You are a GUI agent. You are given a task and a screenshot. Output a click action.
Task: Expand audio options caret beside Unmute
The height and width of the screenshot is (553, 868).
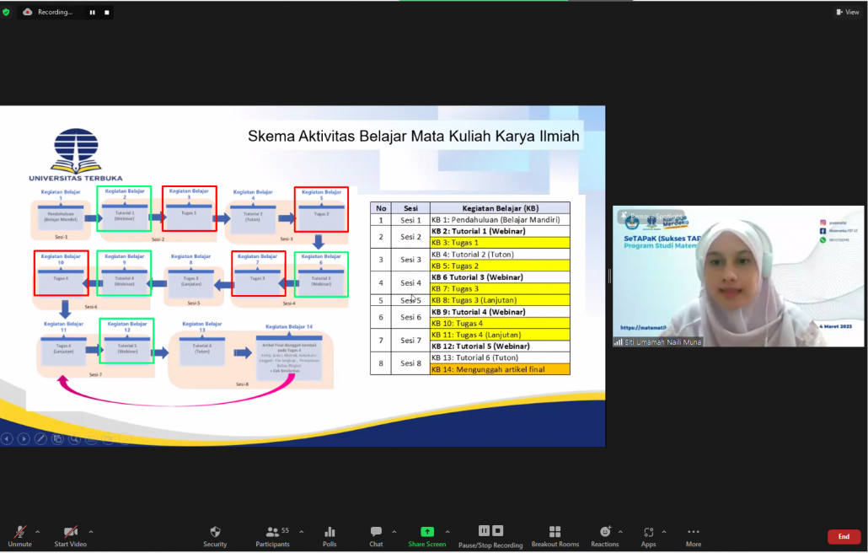38,532
